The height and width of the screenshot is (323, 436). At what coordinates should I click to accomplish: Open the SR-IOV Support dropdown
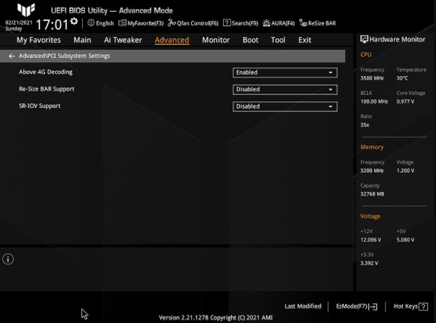285,107
